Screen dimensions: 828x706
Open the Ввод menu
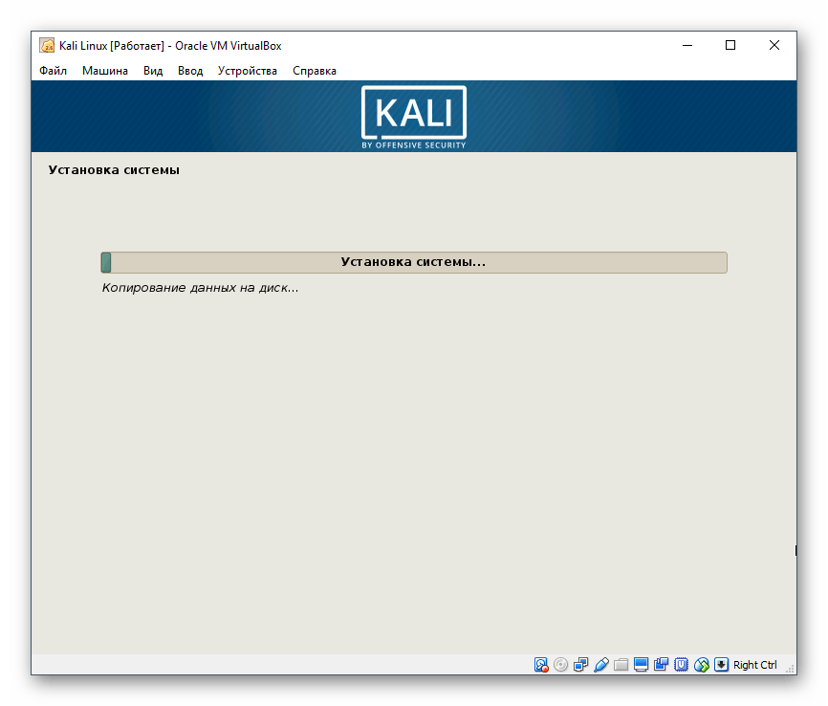point(190,70)
